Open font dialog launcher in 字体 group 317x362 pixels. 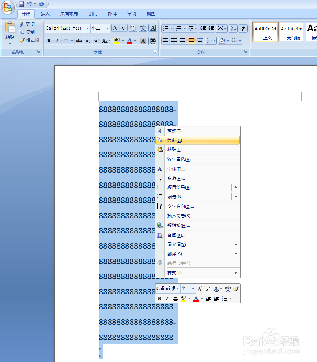[x=155, y=52]
